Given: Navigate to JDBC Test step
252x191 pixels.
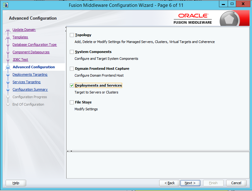Looking at the screenshot, I should point(21,60).
